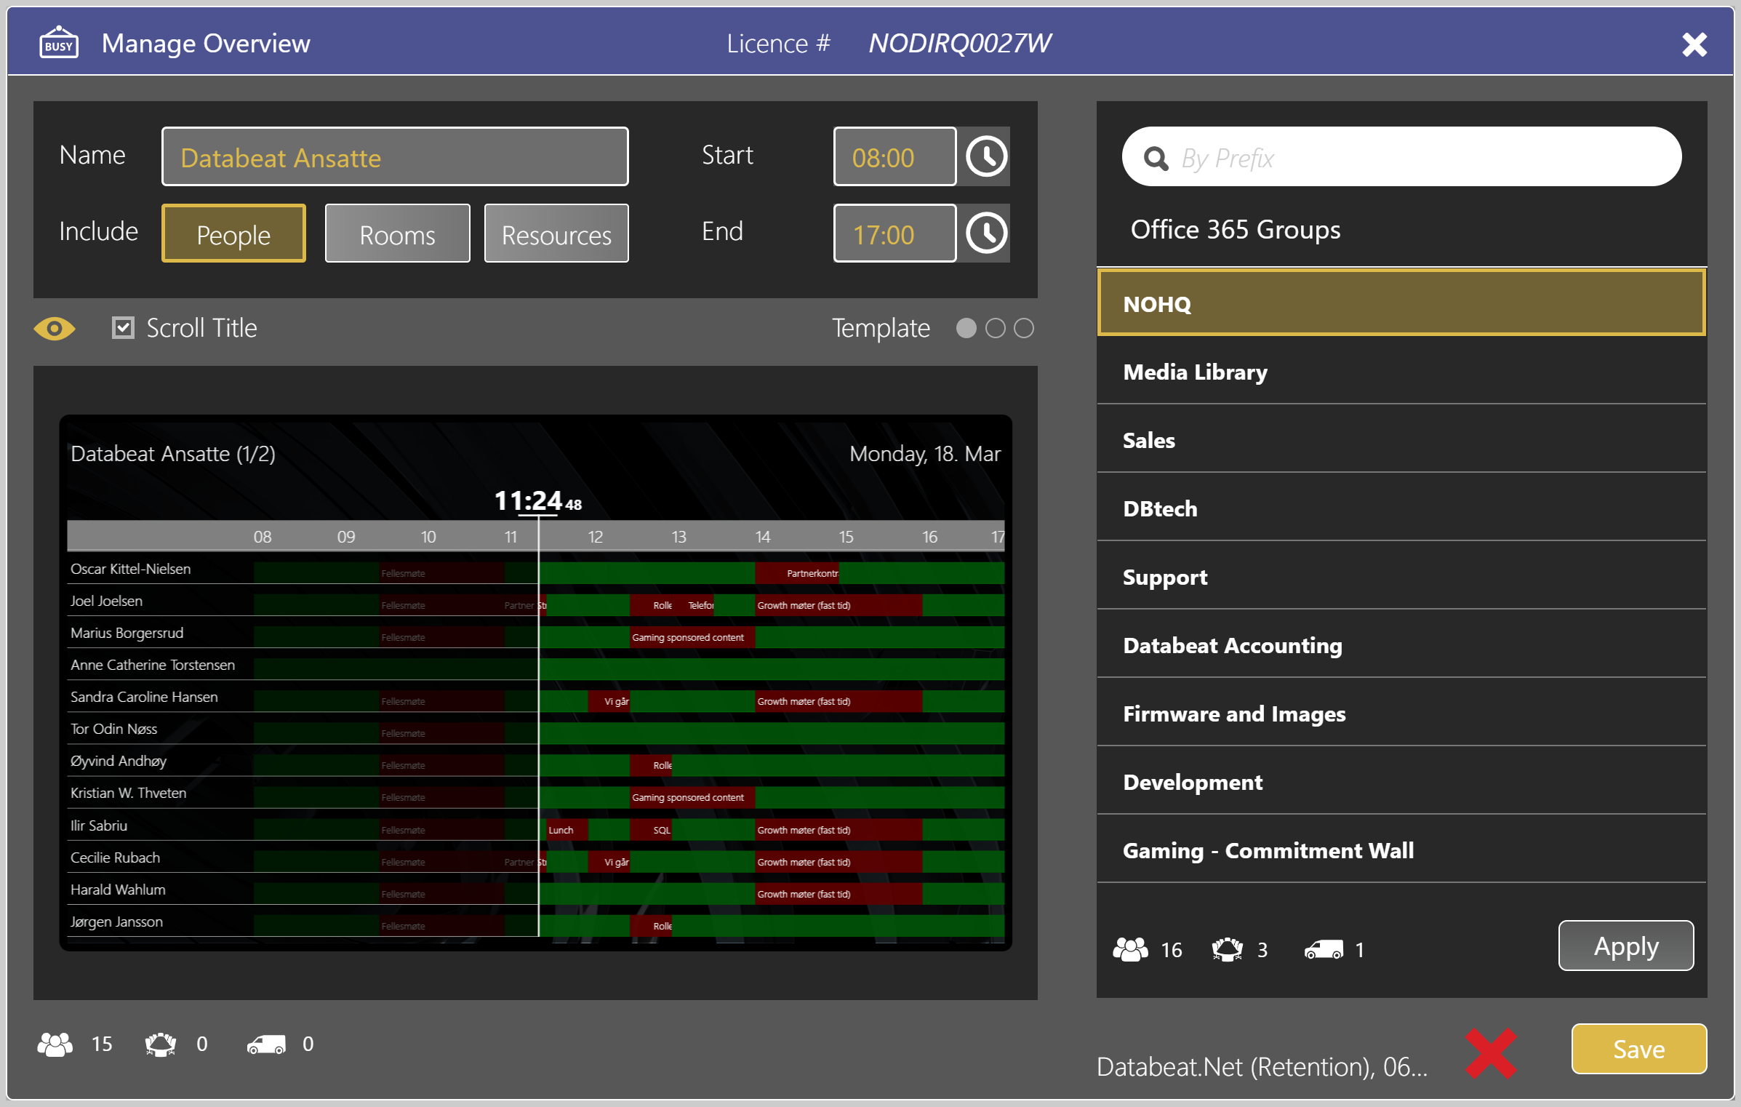This screenshot has width=1741, height=1107.
Task: Edit the Name field Databeat Ansatte
Action: click(395, 156)
